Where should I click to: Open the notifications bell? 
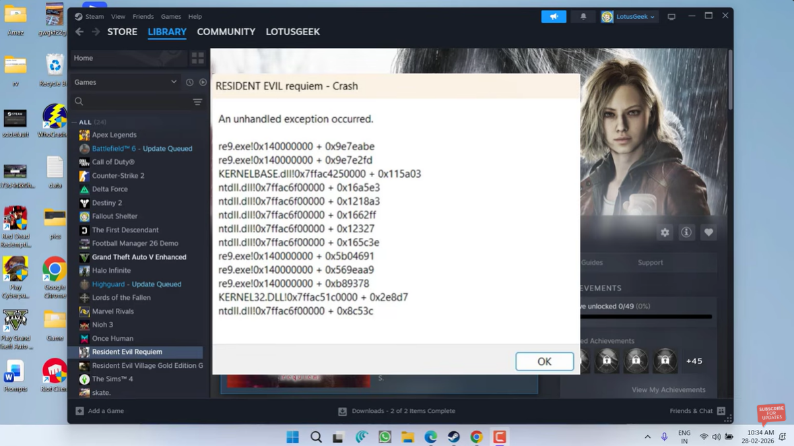pyautogui.click(x=583, y=17)
